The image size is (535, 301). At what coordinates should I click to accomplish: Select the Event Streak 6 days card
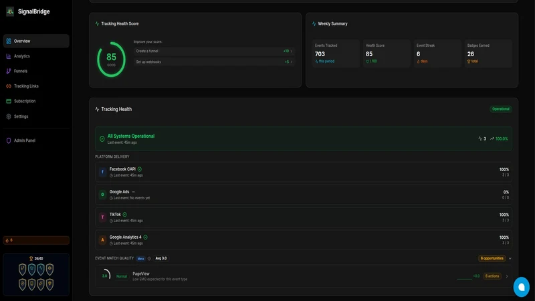[437, 54]
